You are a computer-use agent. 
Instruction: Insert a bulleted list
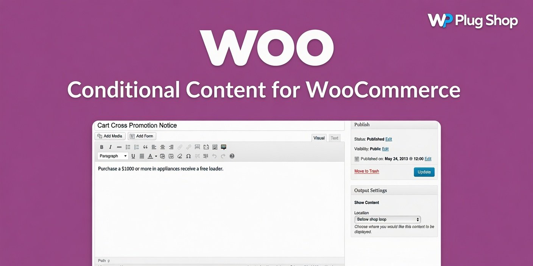click(x=128, y=147)
